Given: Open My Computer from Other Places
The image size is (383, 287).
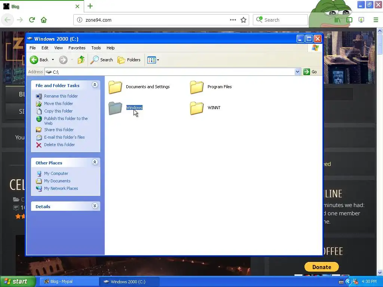Looking at the screenshot, I should point(56,173).
